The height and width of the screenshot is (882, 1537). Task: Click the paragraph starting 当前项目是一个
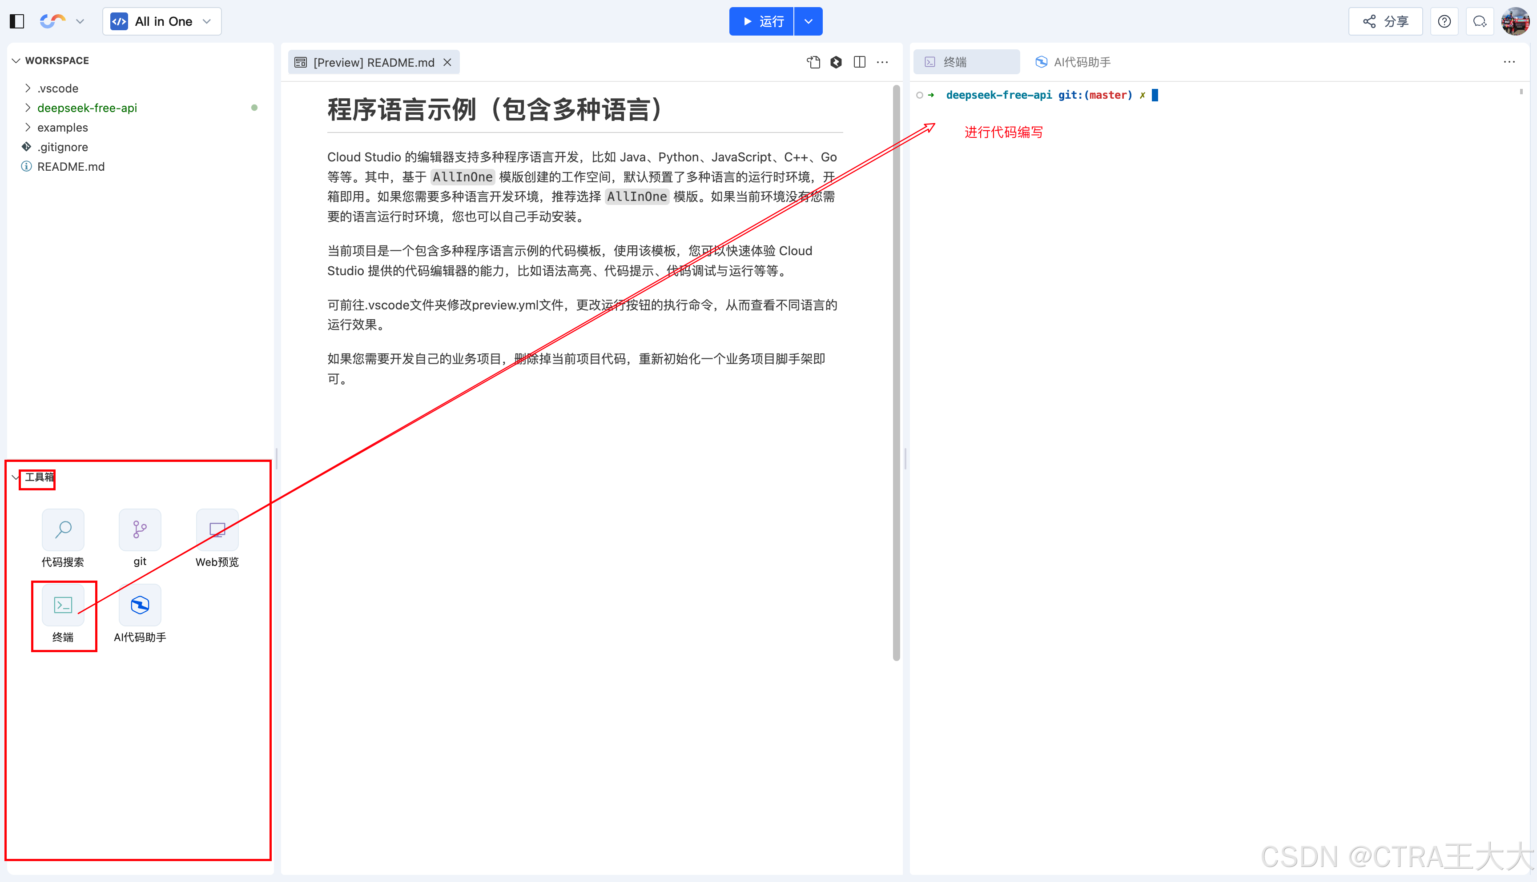570,261
